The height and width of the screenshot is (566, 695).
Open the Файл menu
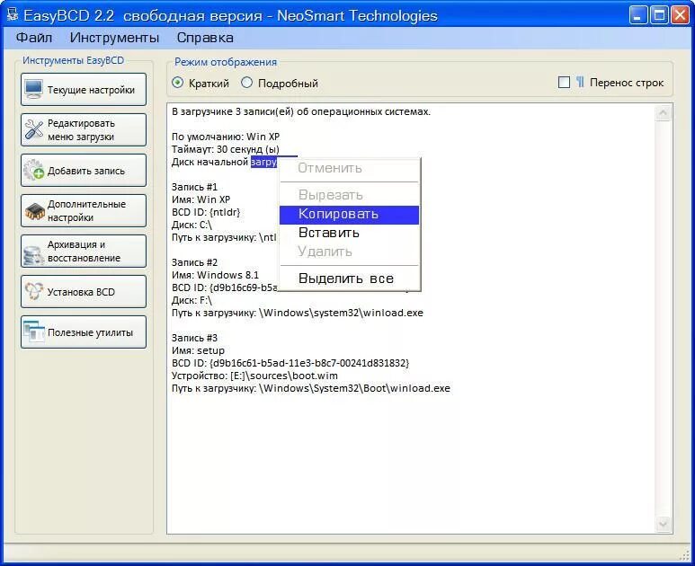click(34, 38)
